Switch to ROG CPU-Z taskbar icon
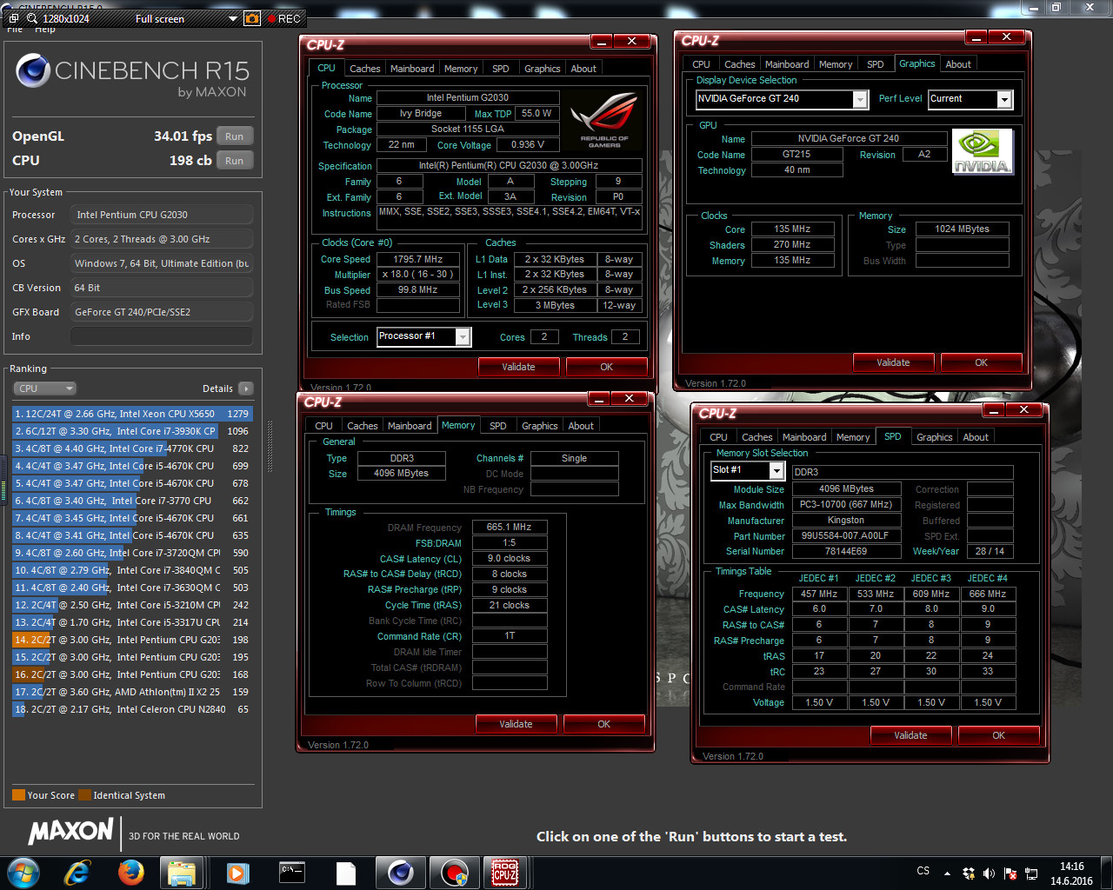Screen dimensions: 1113x890 coord(505,872)
